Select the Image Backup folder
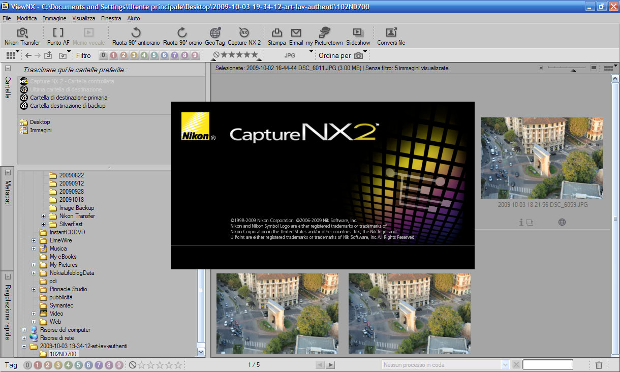Image resolution: width=620 pixels, height=372 pixels. click(x=76, y=208)
